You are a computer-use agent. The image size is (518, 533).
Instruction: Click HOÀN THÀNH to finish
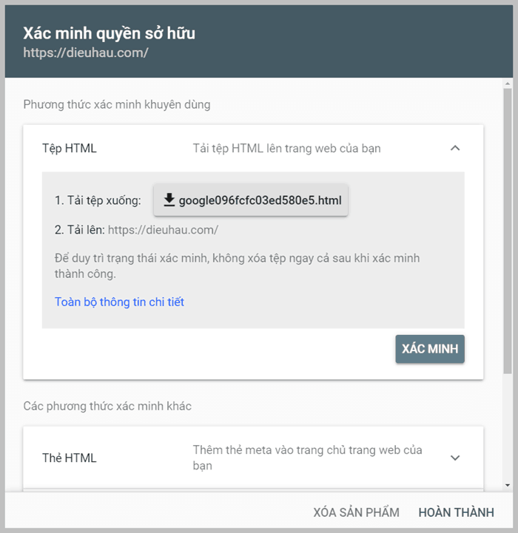point(456,512)
